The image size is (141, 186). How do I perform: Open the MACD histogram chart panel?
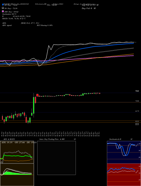(17, 175)
